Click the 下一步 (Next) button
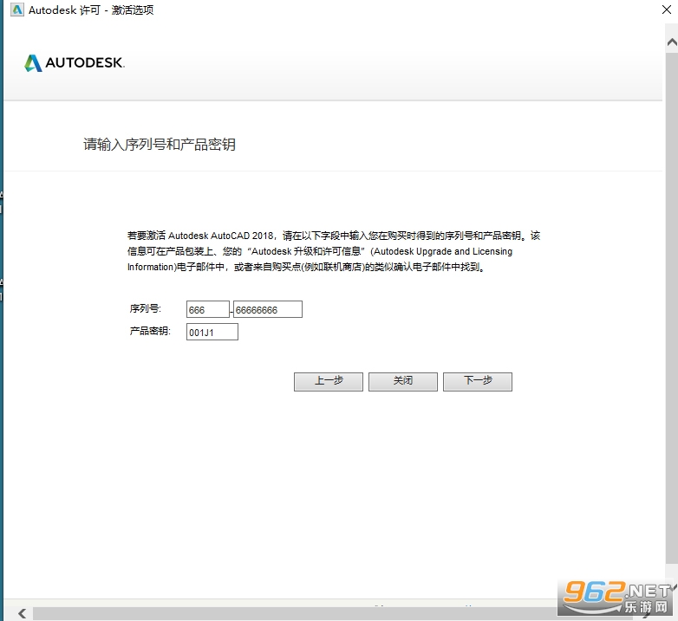 coord(478,382)
